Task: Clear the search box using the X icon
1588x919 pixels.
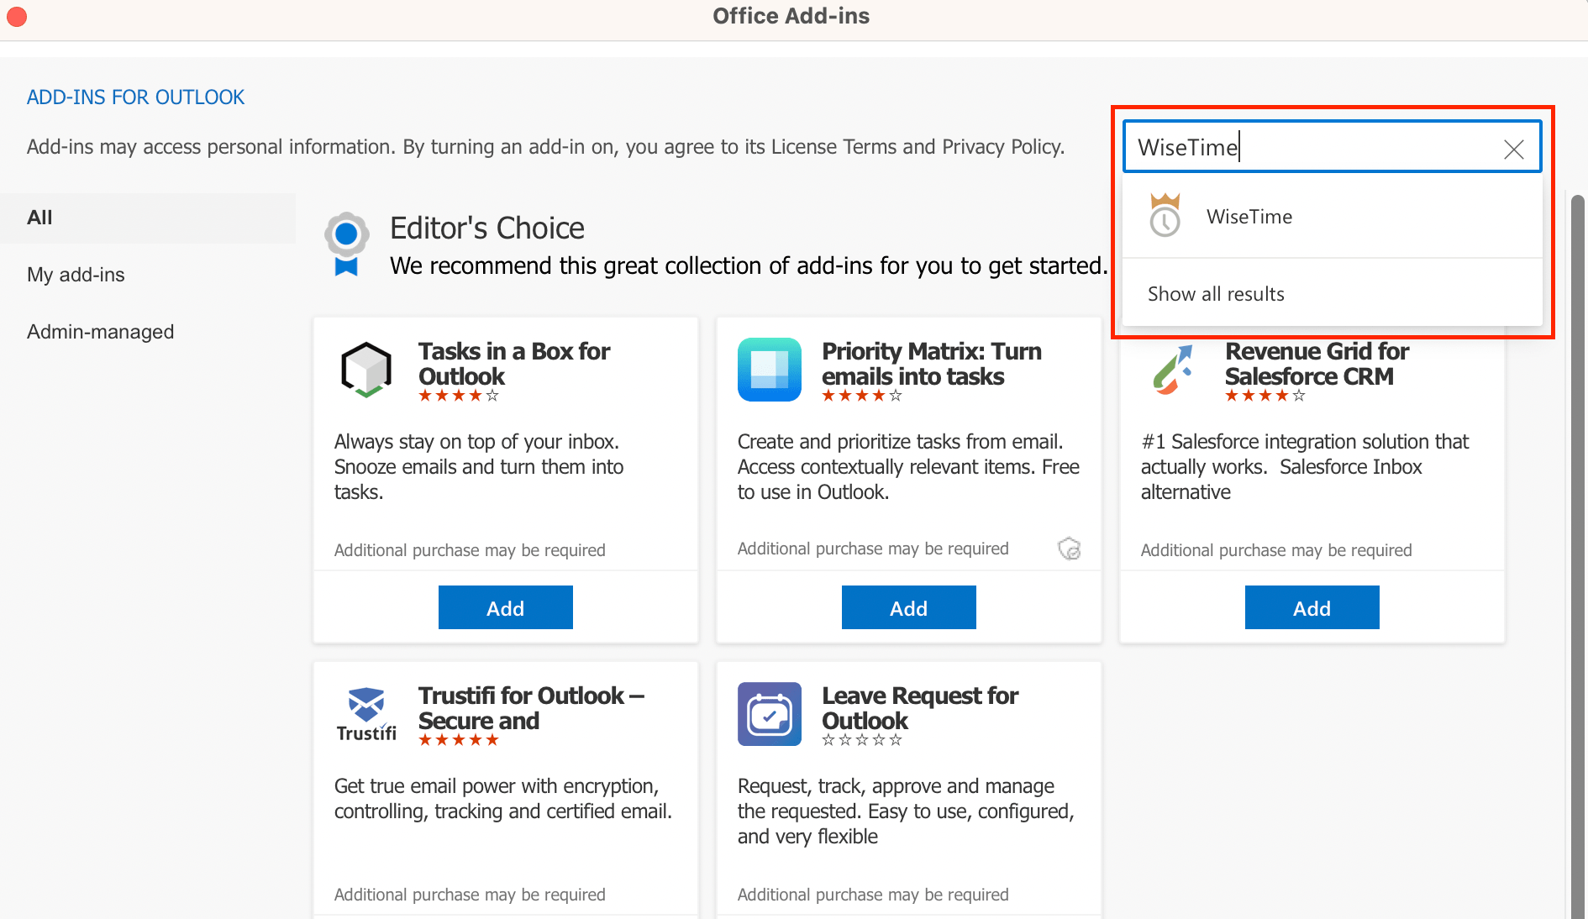Action: tap(1513, 149)
